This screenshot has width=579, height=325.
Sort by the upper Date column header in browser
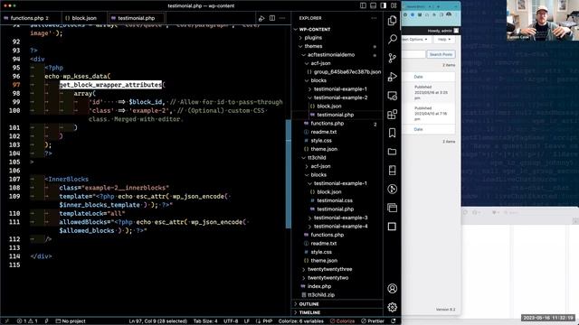coord(418,77)
